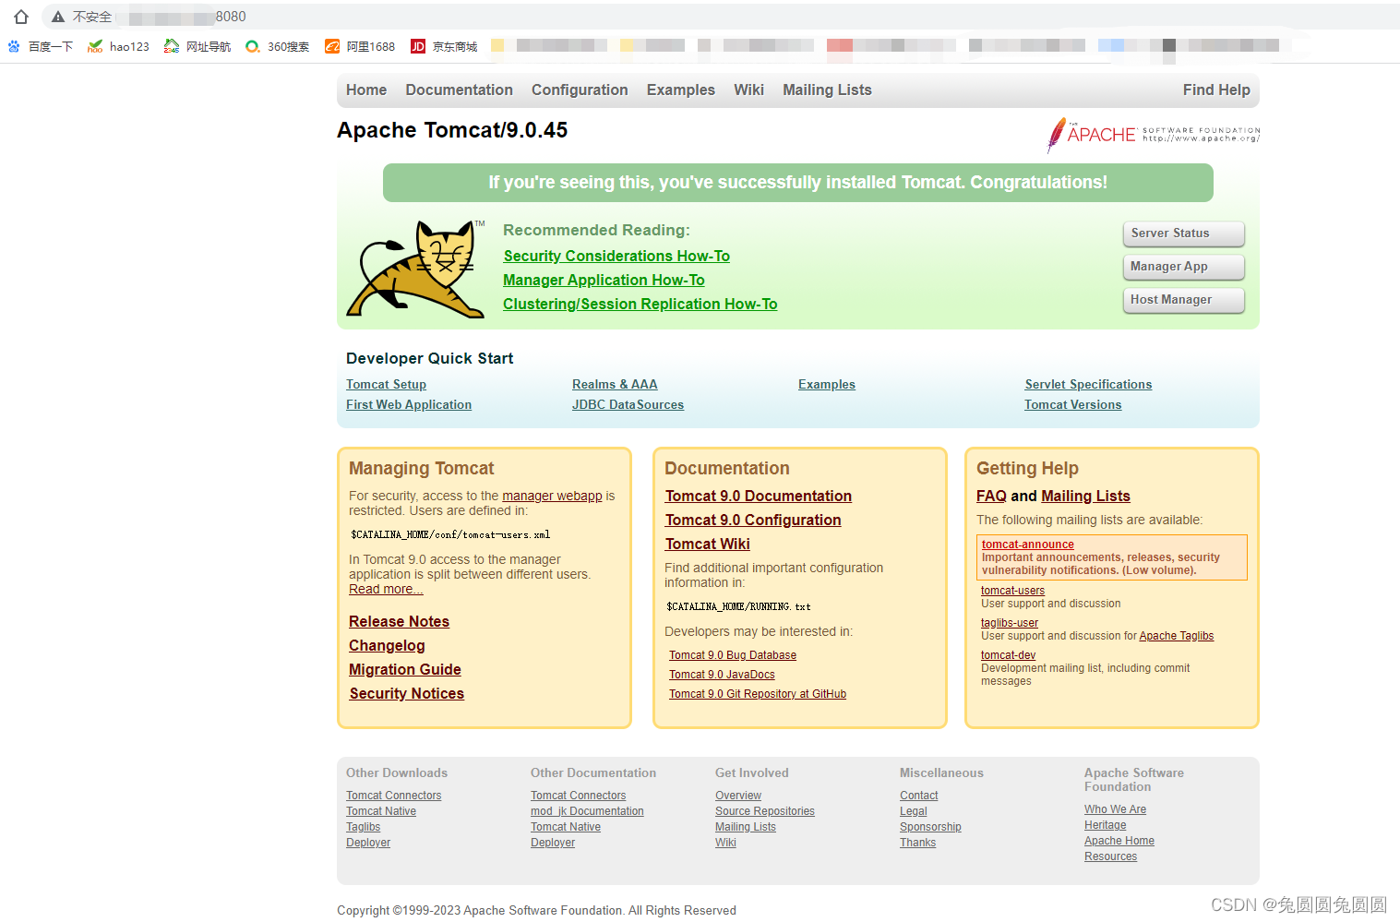Open Tomcat 9.0 Documentation link
Screen dimensions: 1400x922
coord(758,496)
